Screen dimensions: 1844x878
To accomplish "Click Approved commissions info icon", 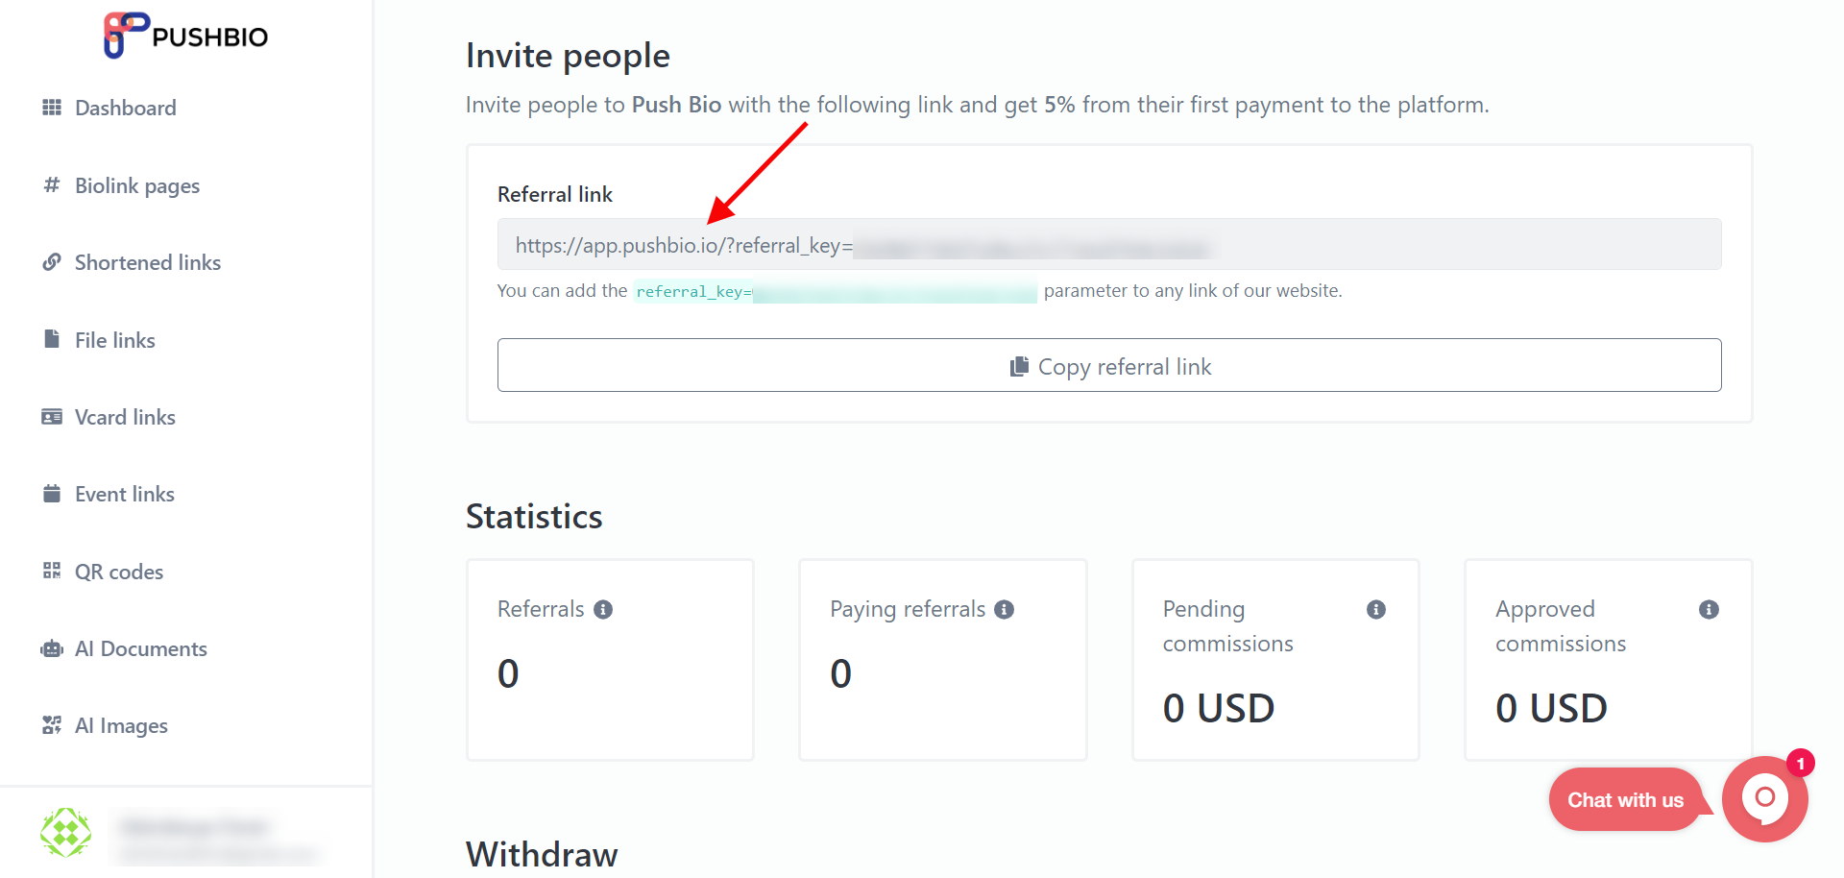I will pyautogui.click(x=1709, y=609).
